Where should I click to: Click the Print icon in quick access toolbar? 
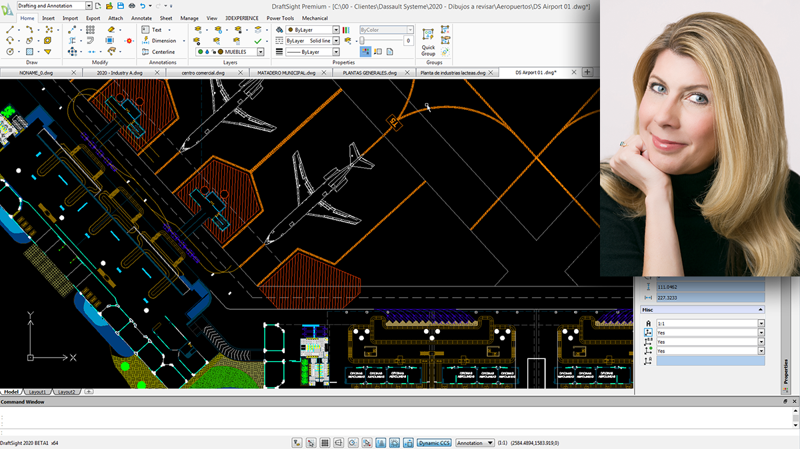[131, 6]
